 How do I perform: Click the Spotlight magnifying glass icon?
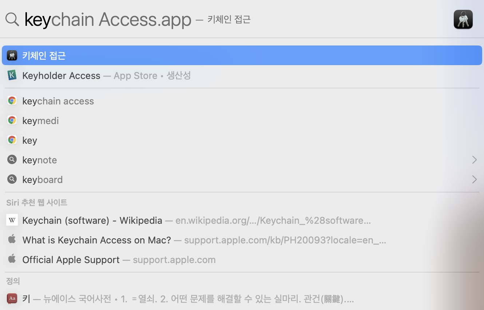coord(12,19)
